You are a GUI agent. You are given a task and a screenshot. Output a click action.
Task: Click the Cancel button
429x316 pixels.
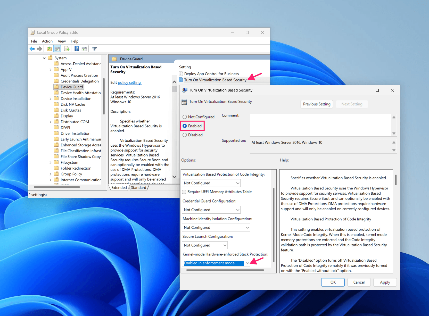[359, 282]
